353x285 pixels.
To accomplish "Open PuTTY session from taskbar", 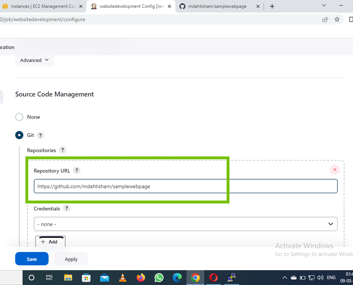I will pos(232,278).
